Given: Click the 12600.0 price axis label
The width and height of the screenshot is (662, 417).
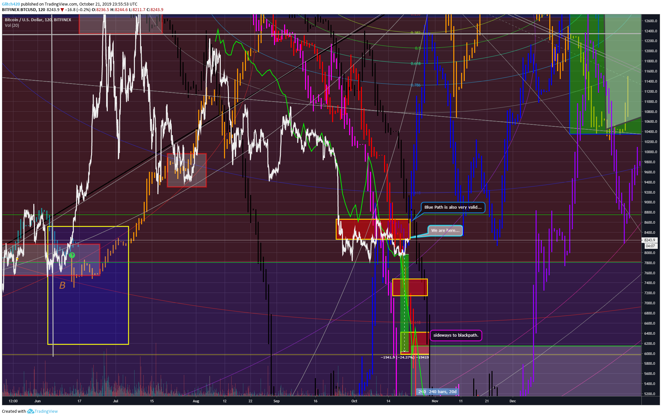Looking at the screenshot, I should coord(651,21).
